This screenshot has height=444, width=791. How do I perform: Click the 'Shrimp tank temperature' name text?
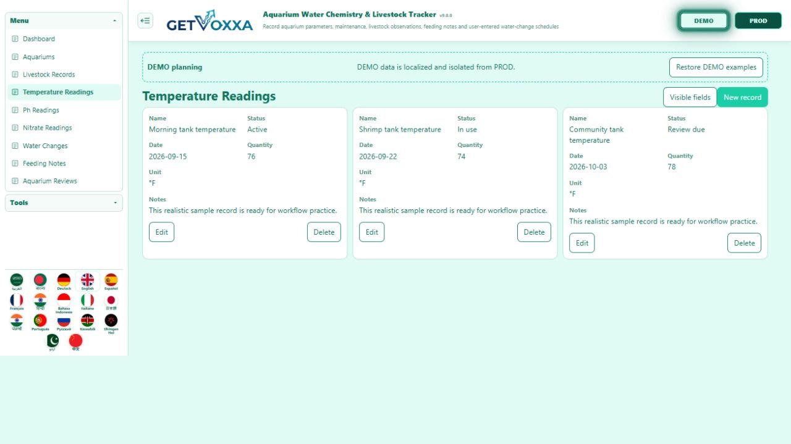pyautogui.click(x=400, y=130)
